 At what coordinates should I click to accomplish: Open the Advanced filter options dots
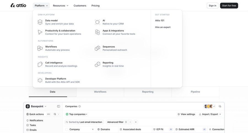click(130, 122)
